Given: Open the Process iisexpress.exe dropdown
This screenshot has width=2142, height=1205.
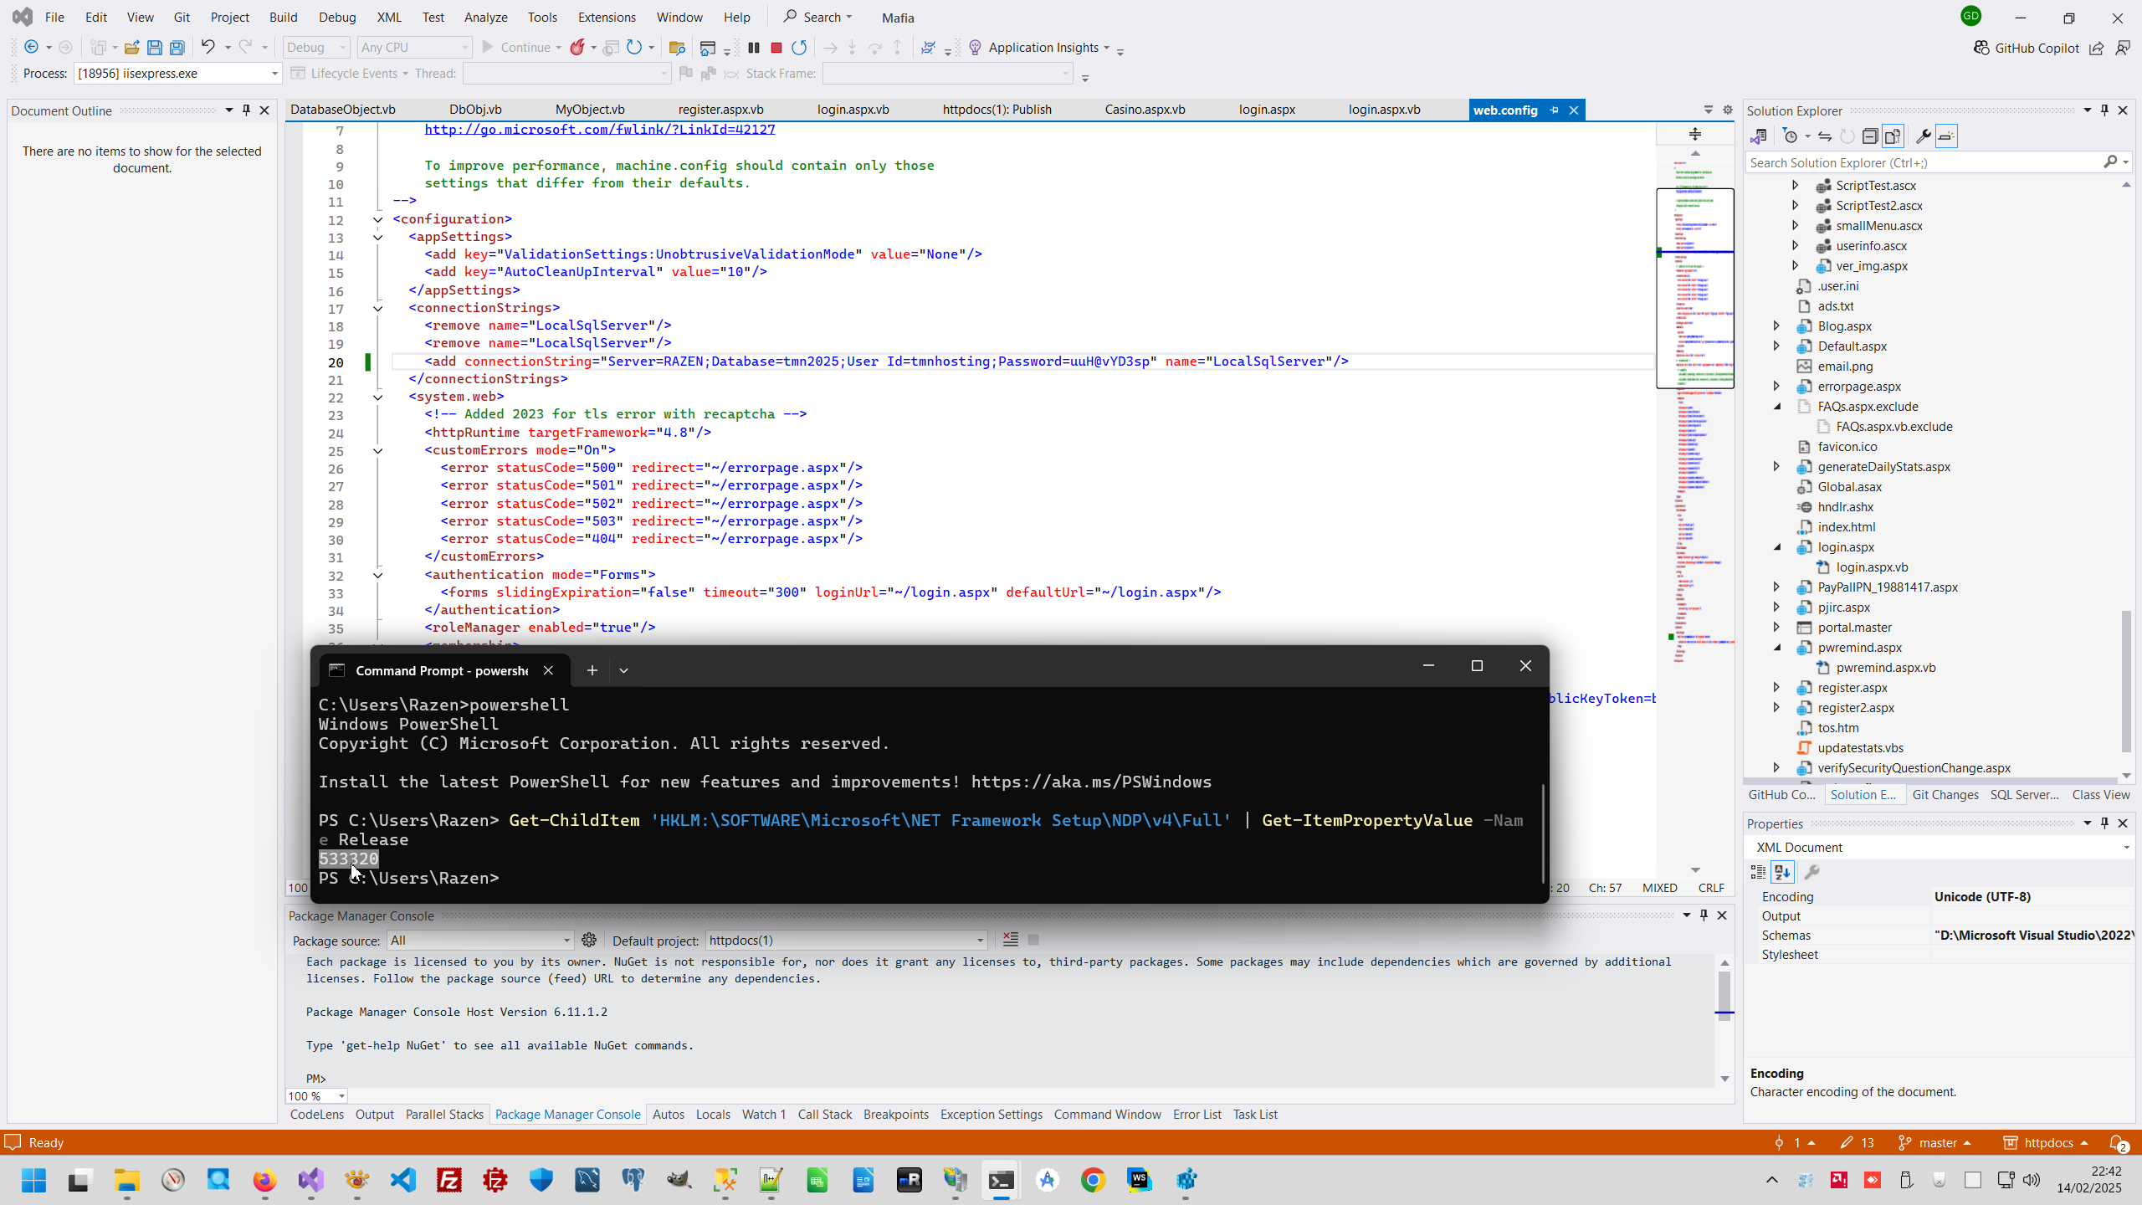Looking at the screenshot, I should pyautogui.click(x=274, y=74).
